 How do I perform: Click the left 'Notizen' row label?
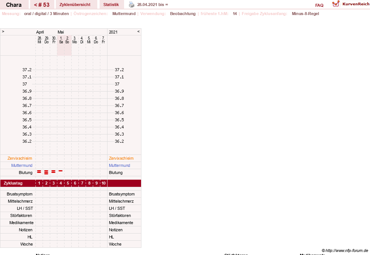26,230
